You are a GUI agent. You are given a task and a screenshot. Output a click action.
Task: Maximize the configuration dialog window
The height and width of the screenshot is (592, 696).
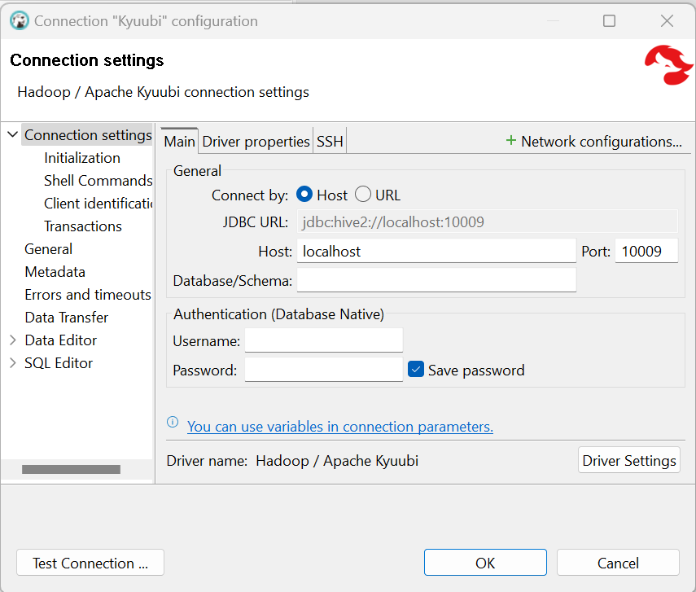coord(609,21)
